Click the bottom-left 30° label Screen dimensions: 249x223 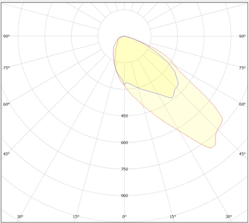20,217
